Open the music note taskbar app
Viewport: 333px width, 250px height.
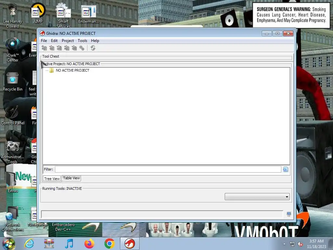click(69, 243)
